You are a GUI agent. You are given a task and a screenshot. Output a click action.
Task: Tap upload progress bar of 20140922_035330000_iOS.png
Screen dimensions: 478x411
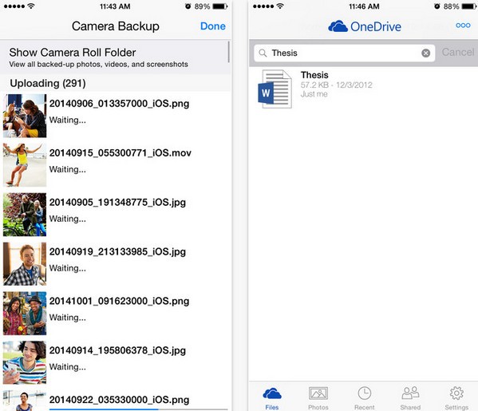pos(138,409)
